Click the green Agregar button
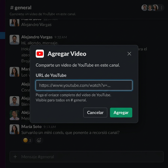This screenshot has height=168, width=168. tap(121, 113)
